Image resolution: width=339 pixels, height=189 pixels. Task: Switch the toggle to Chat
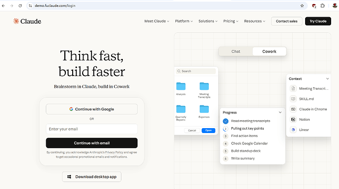point(236,52)
